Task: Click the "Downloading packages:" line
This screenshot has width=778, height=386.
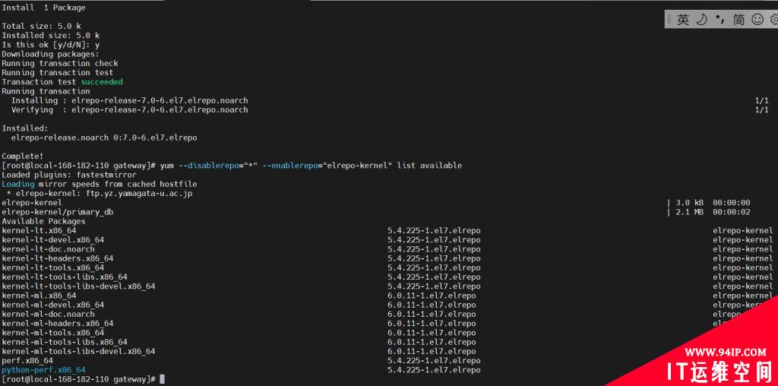Action: pos(51,54)
